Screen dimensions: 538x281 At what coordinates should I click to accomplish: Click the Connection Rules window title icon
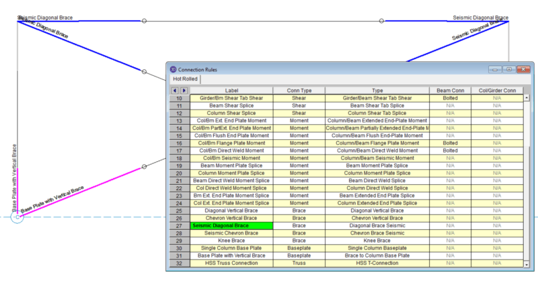tap(173, 69)
